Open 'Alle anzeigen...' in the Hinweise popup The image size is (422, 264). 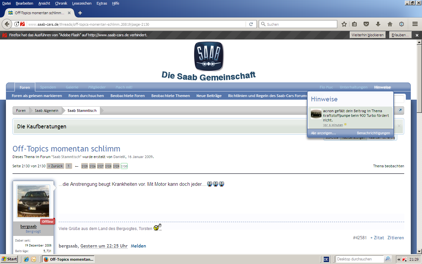pos(323,133)
